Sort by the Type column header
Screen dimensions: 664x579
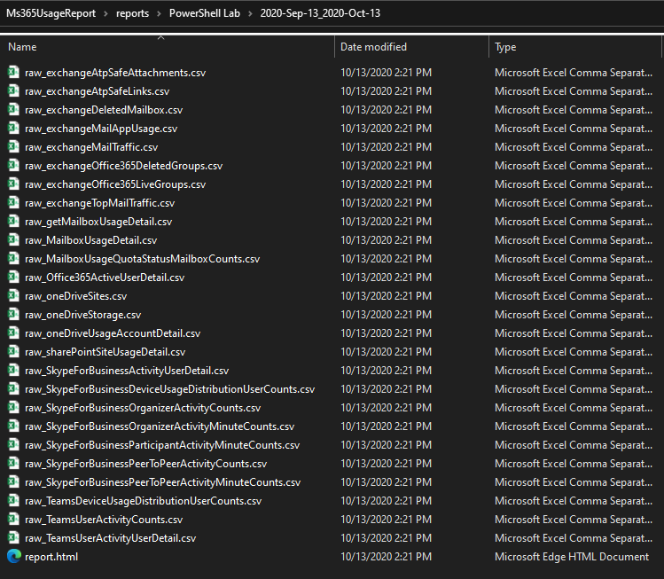click(x=505, y=47)
